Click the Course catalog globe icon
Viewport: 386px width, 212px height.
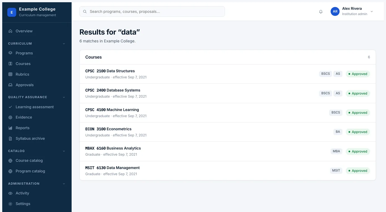pyautogui.click(x=10, y=161)
